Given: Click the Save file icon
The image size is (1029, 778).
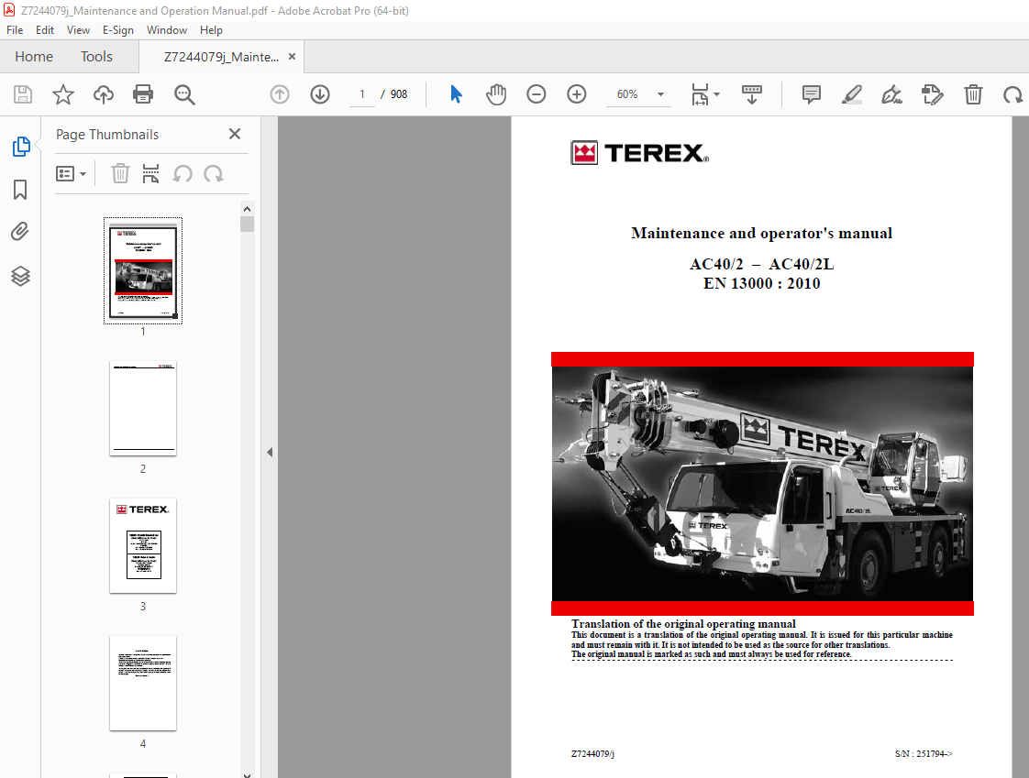Looking at the screenshot, I should click(x=23, y=94).
